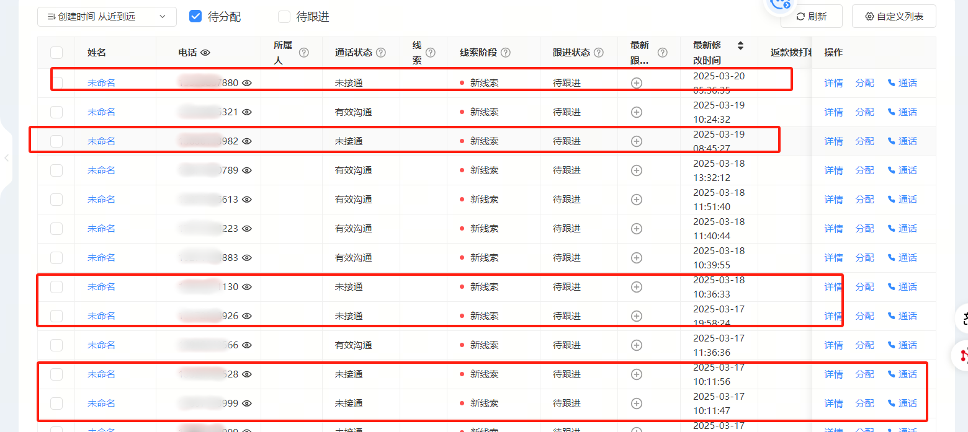This screenshot has width=968, height=432.
Task: Click eye icon in 电话 column header
Action: [205, 53]
